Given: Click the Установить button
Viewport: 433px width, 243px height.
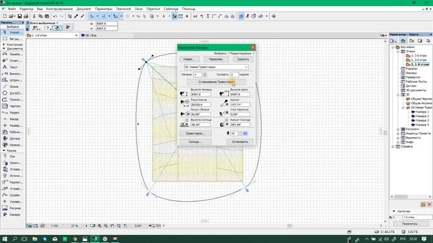Looking at the screenshot, I should (240, 142).
